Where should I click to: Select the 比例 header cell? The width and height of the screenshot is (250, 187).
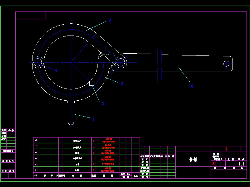click(x=241, y=159)
